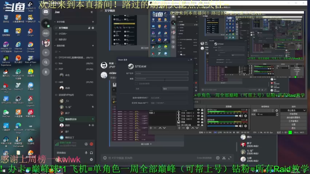The height and width of the screenshot is (174, 310).
Task: Remove the selected source in OBS sources toolbar
Action: [x=183, y=128]
